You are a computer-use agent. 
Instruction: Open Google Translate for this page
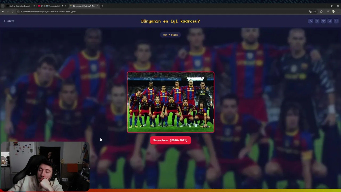pos(310,11)
